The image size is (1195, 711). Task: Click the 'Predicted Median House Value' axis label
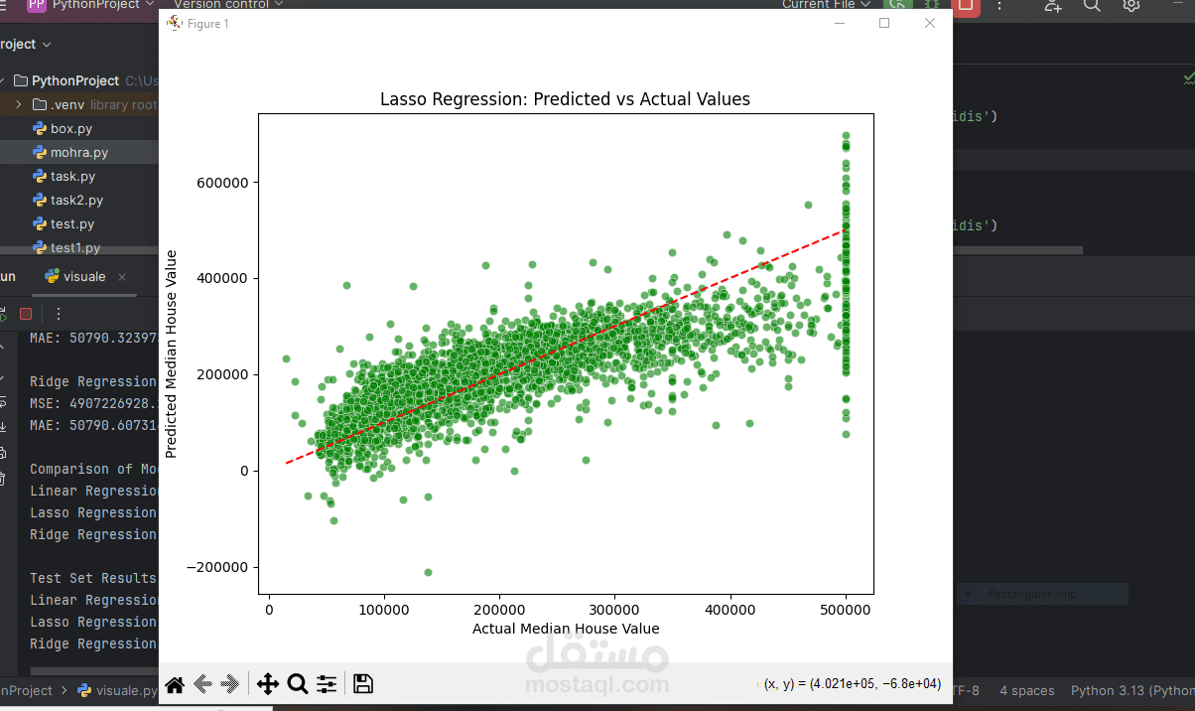coord(172,355)
